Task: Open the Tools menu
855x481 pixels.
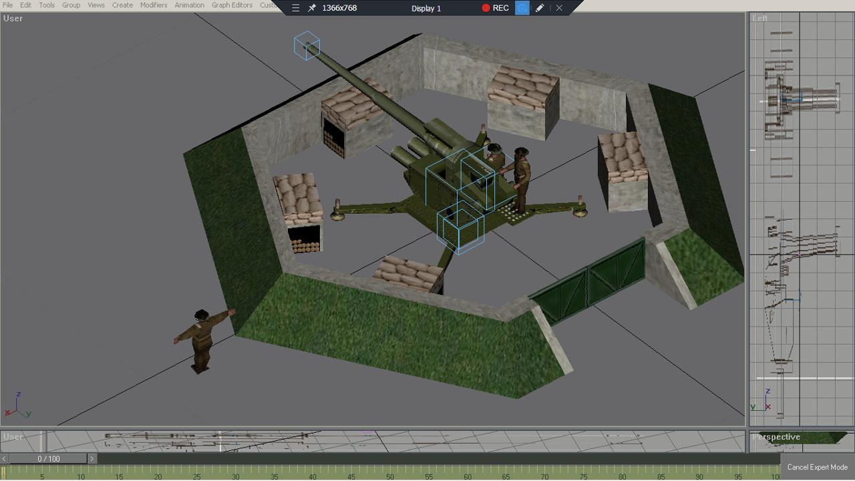Action: [x=47, y=5]
